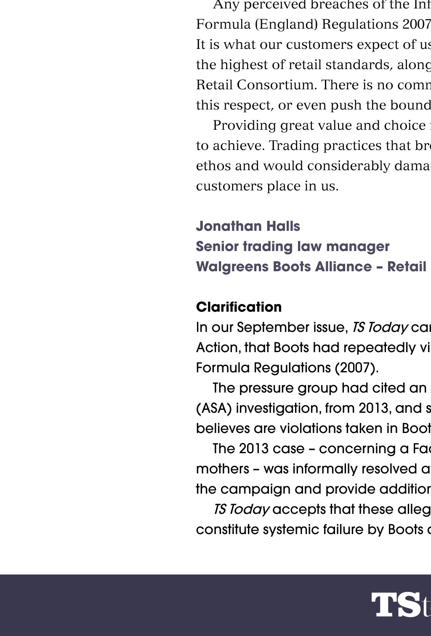Click the Clarification heading
431x636 pixels.
tap(239, 307)
